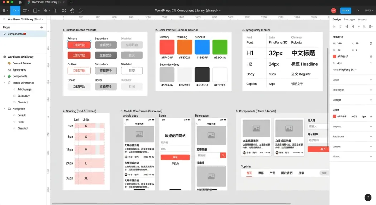Screen dimensions: 376x205
Task: Expand the Layer section with plus
Action: 371,80
